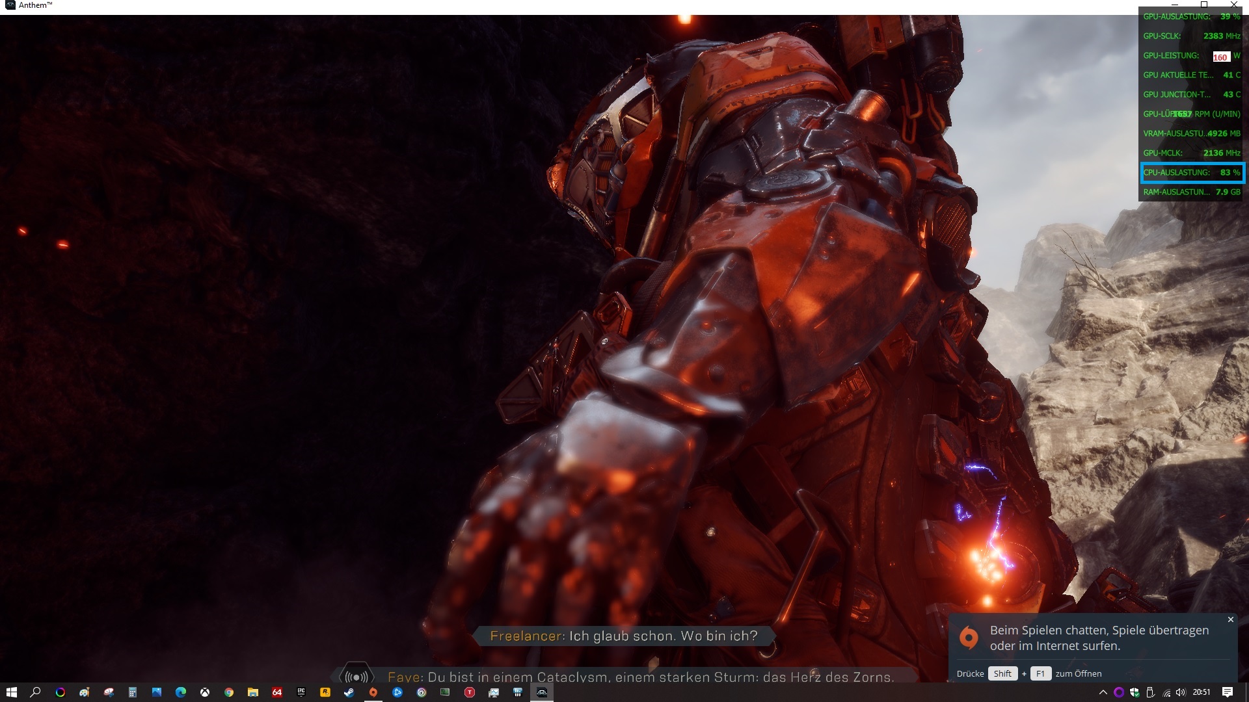Open the Steam taskbar icon
Screen dimensions: 1249x702
tap(349, 692)
